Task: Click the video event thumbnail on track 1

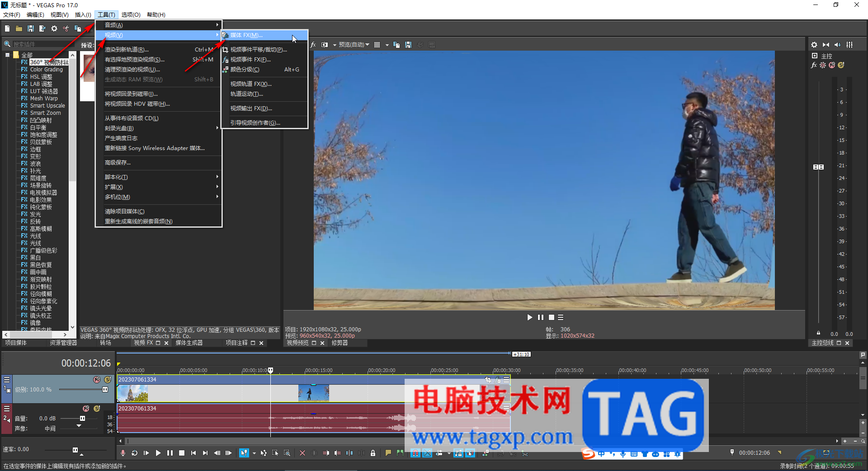Action: coord(313,393)
